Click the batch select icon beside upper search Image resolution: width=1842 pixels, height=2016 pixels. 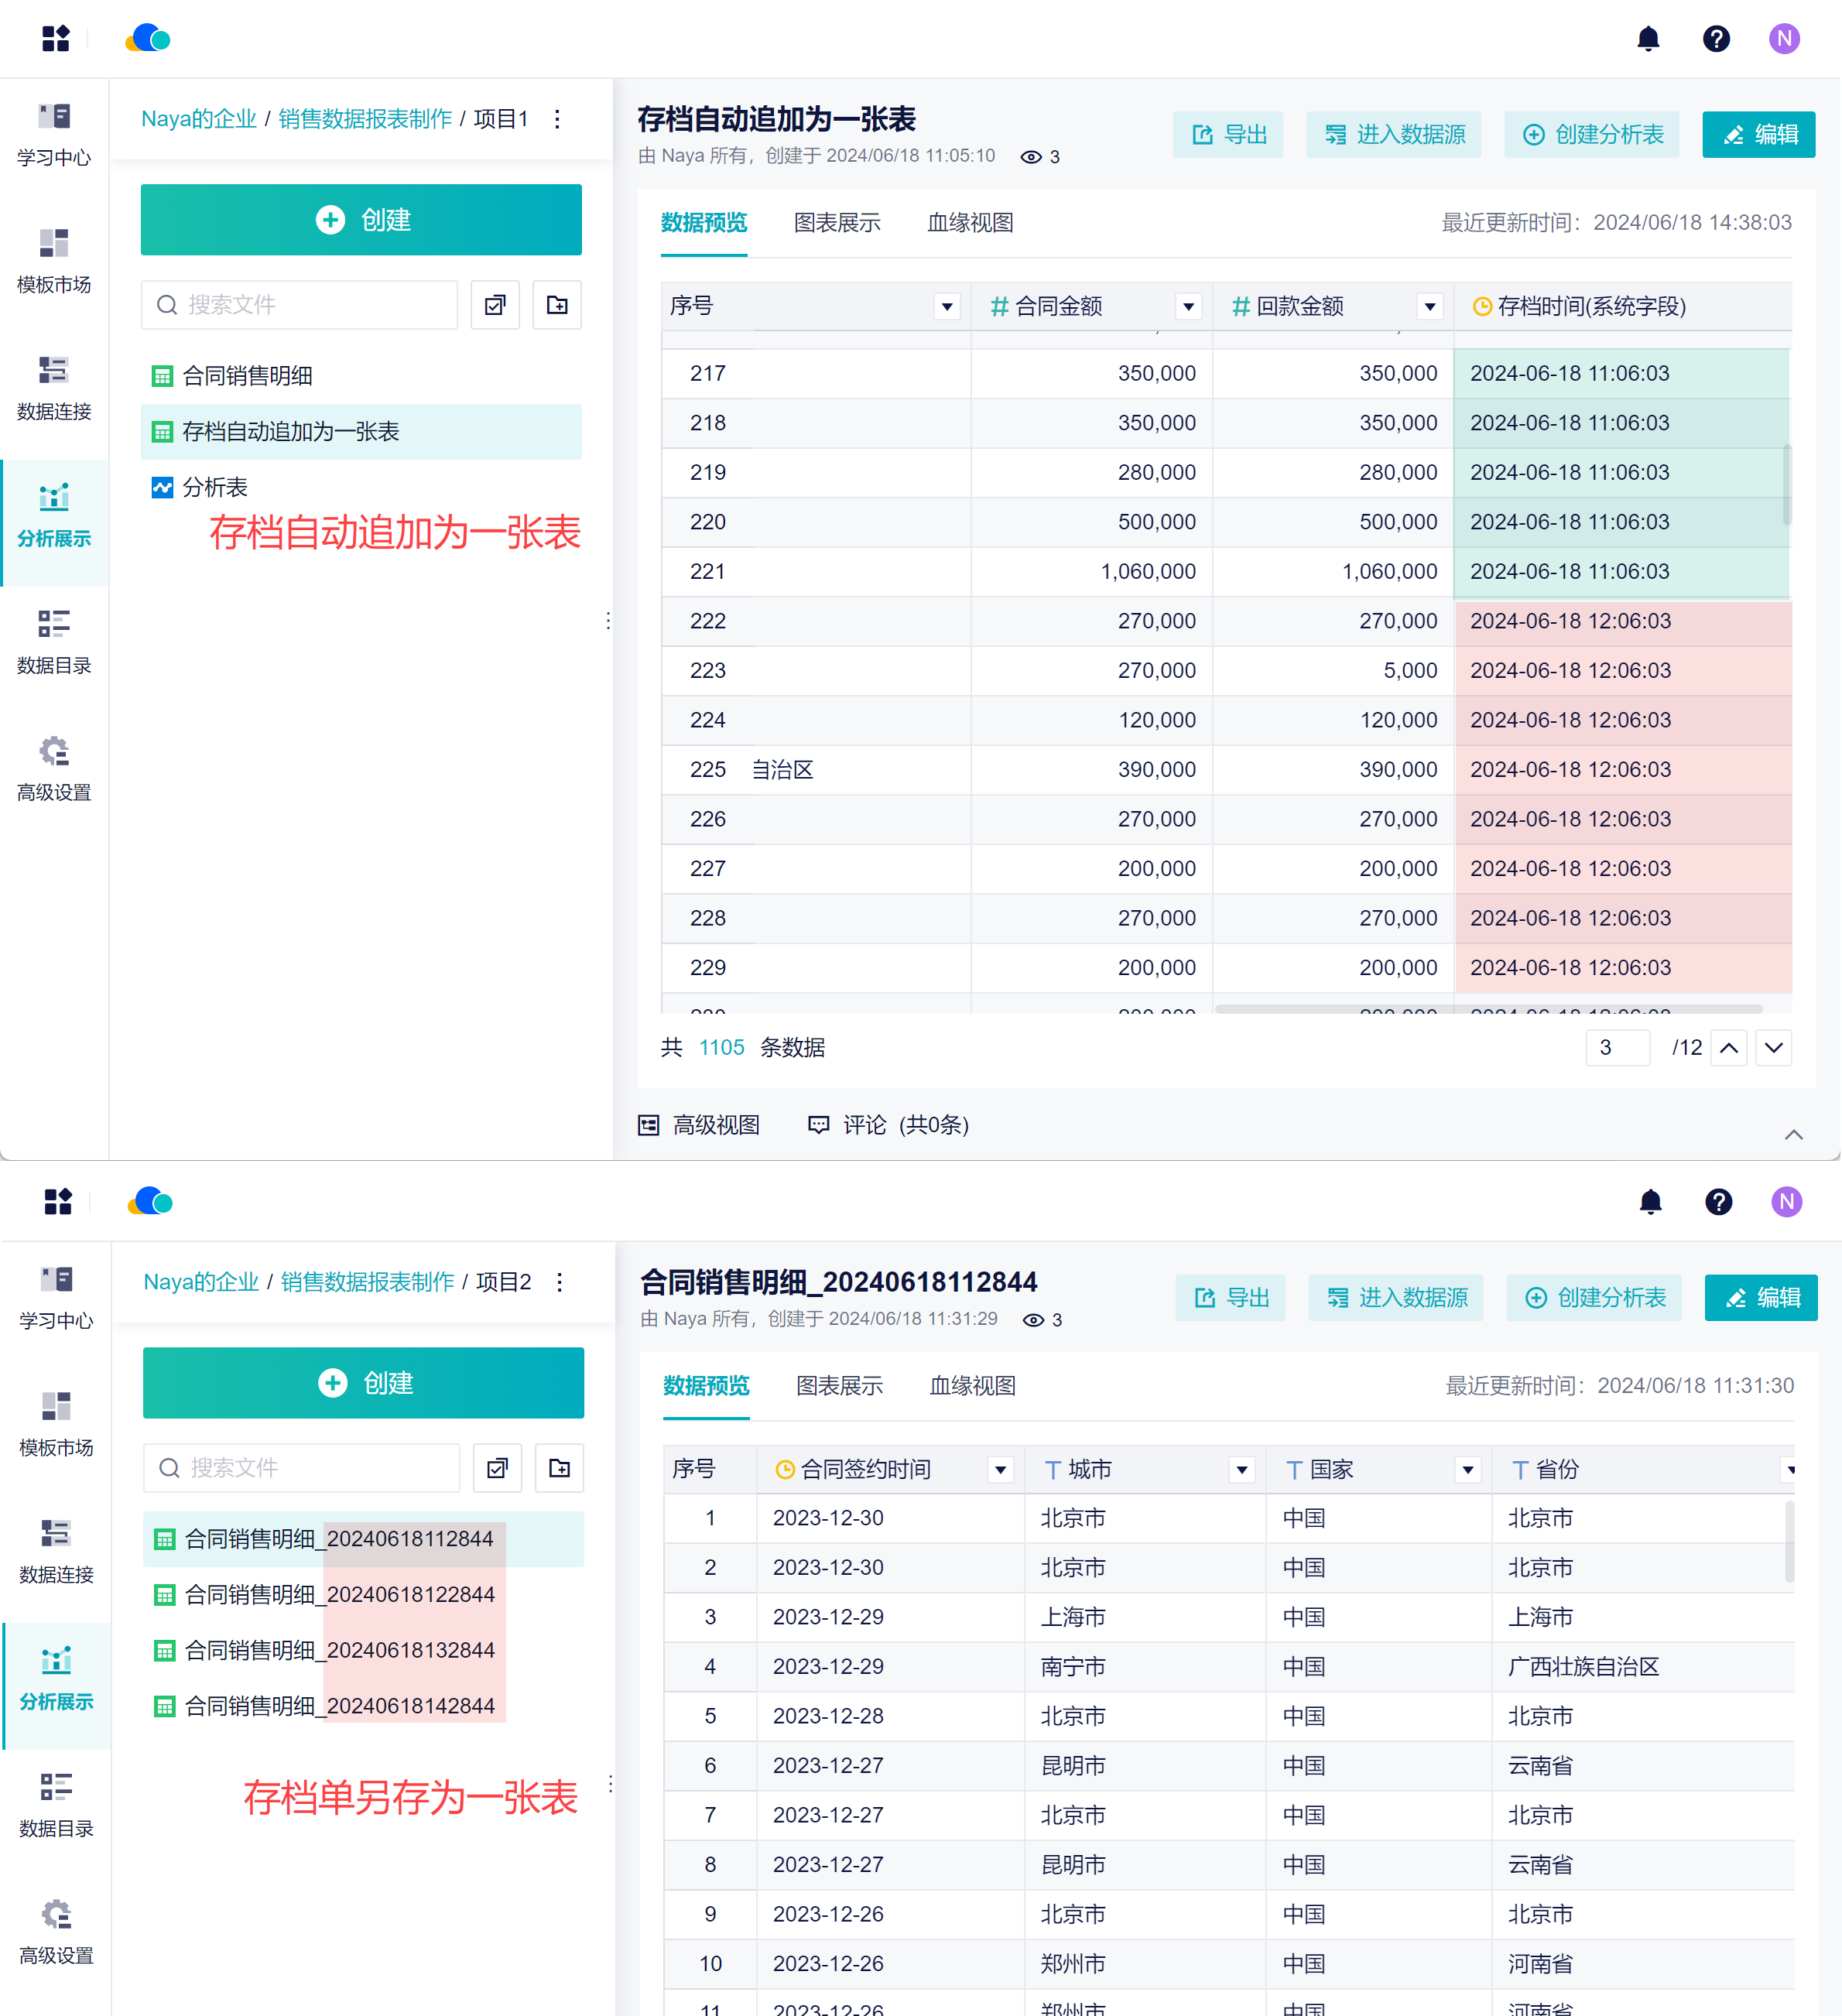point(495,305)
